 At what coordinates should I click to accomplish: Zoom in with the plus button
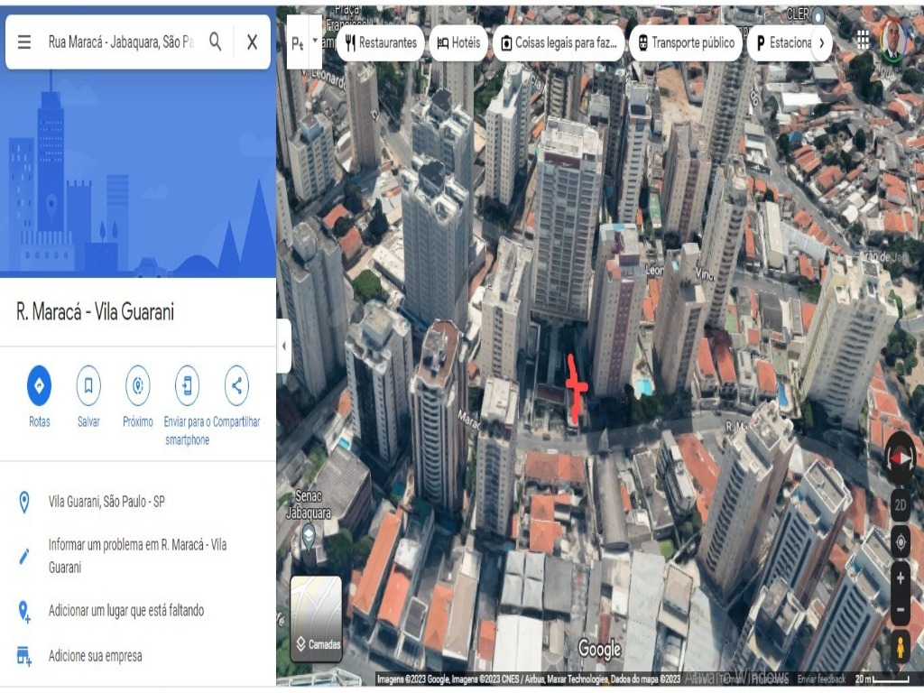coord(901,578)
